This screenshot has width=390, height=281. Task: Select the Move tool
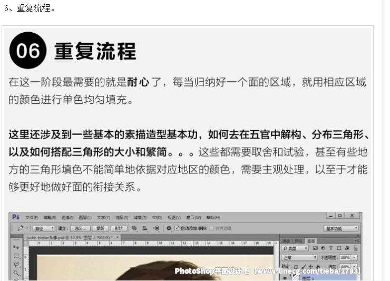point(16,247)
